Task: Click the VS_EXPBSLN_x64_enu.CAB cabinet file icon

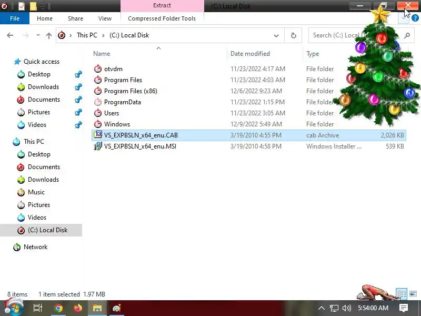Action: coord(98,135)
